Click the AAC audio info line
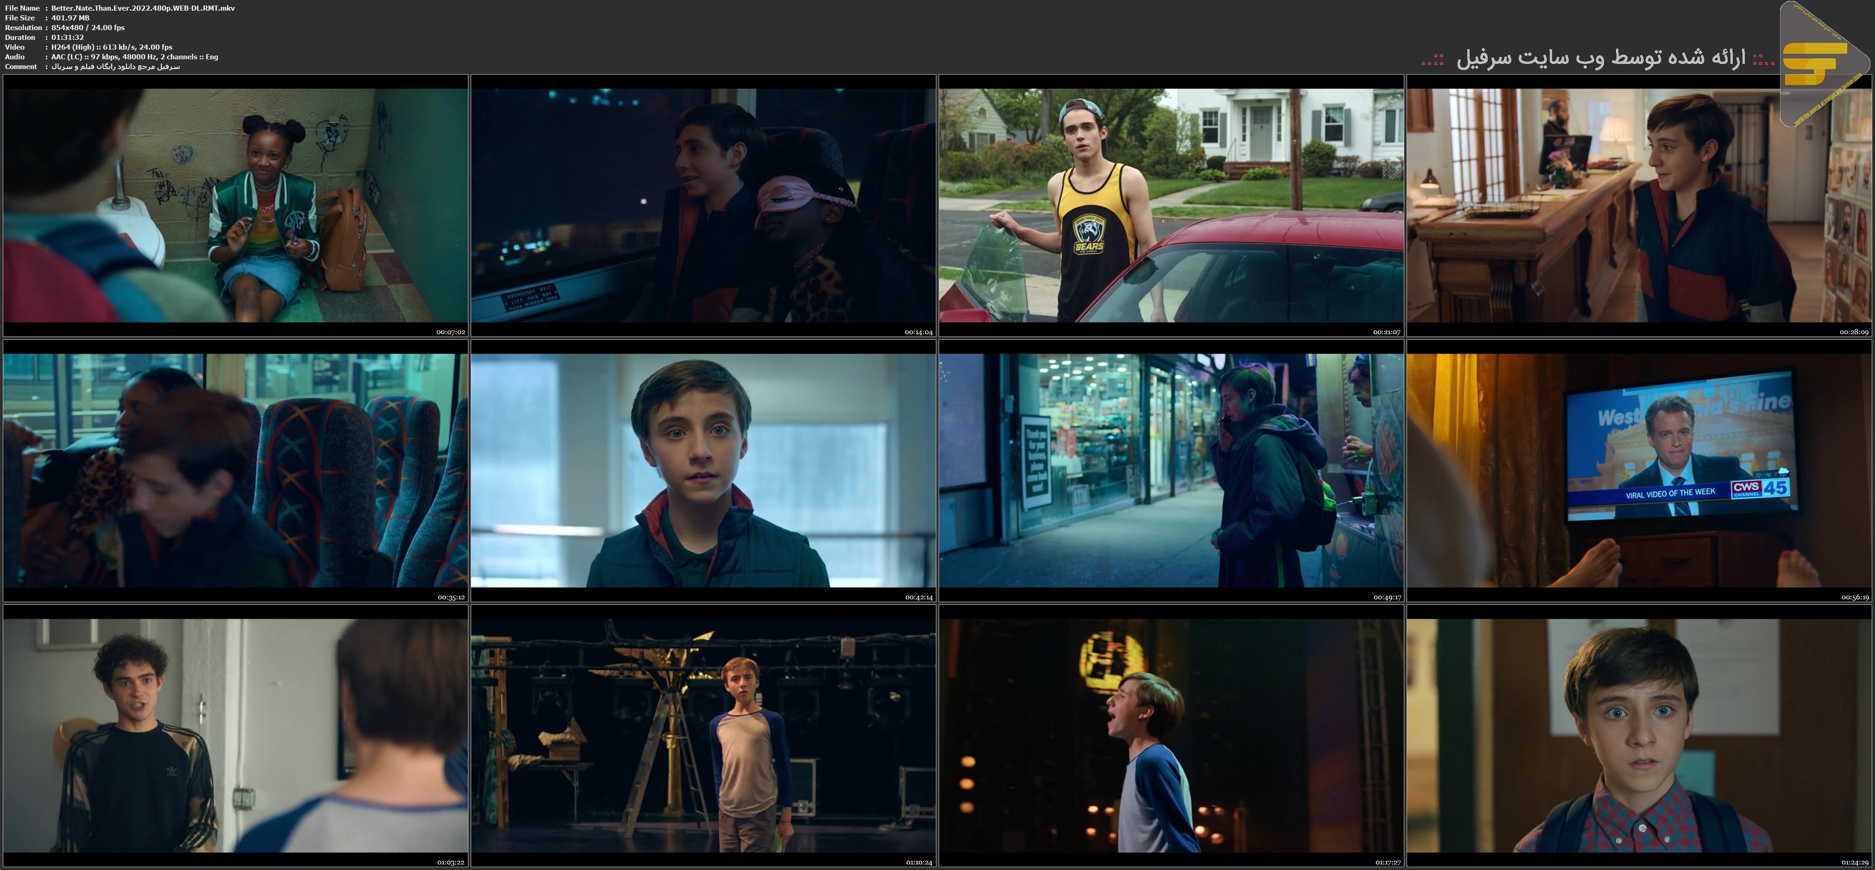1875x870 pixels. (134, 57)
